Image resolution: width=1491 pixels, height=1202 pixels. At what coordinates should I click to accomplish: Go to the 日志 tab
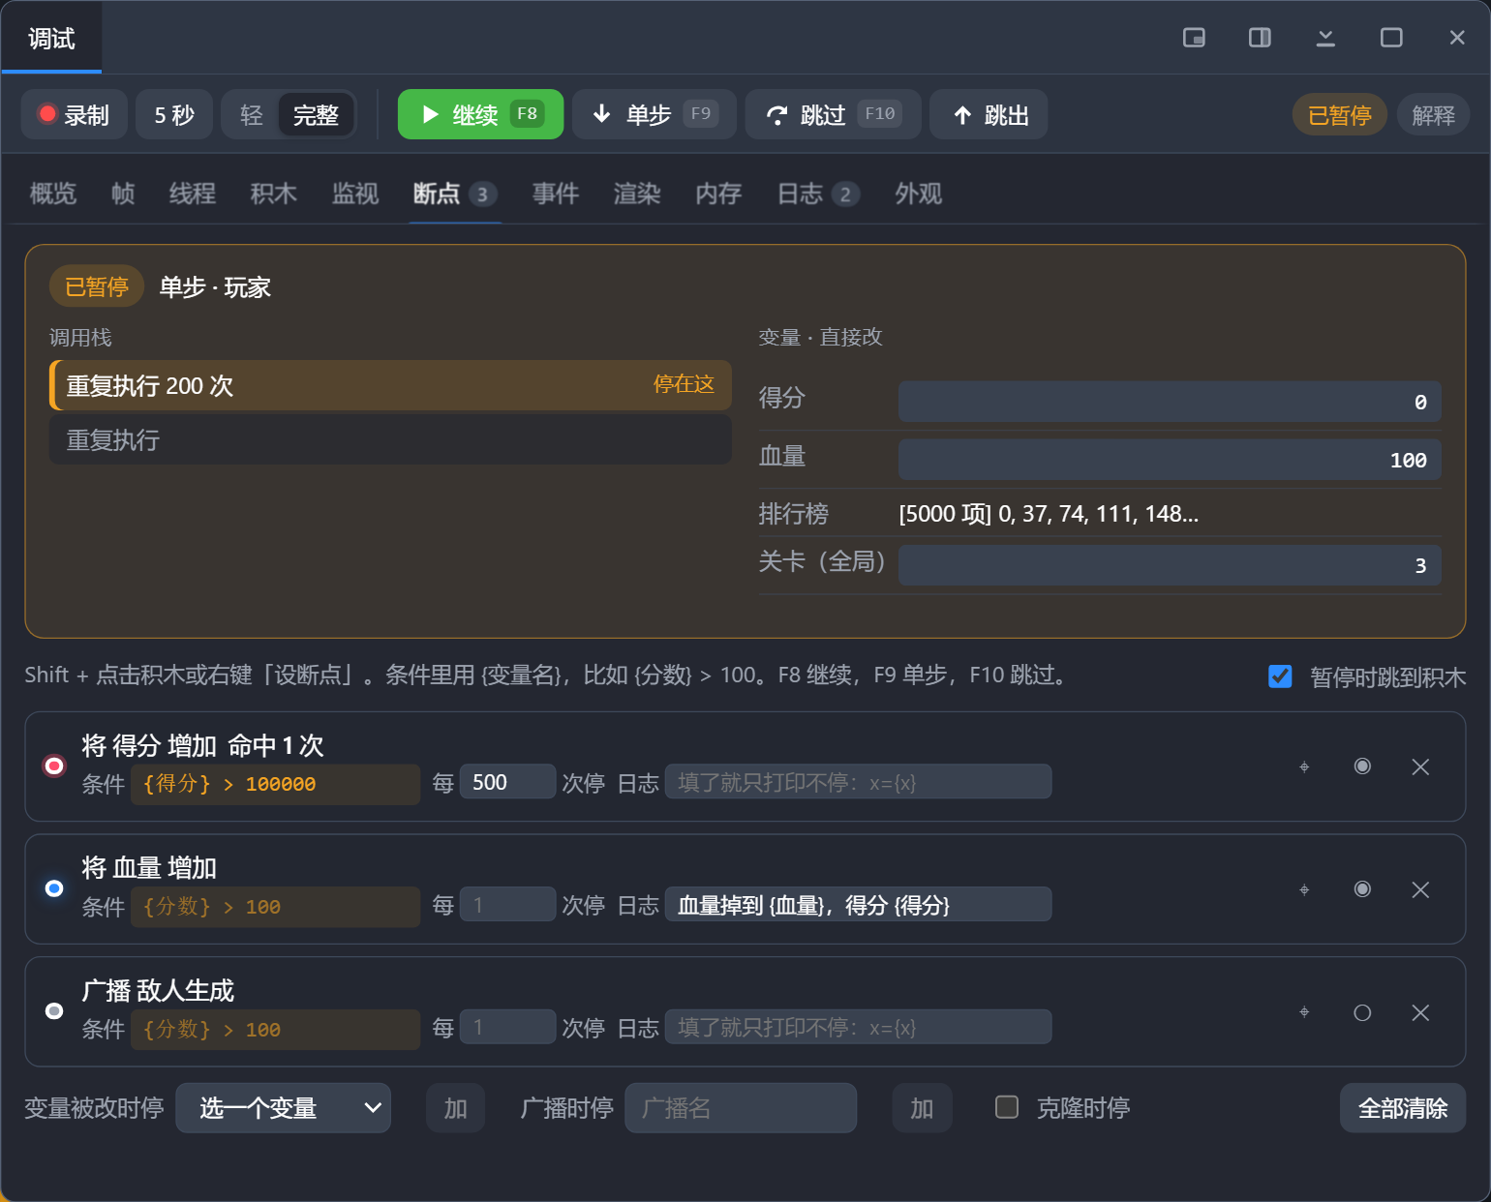coord(818,194)
